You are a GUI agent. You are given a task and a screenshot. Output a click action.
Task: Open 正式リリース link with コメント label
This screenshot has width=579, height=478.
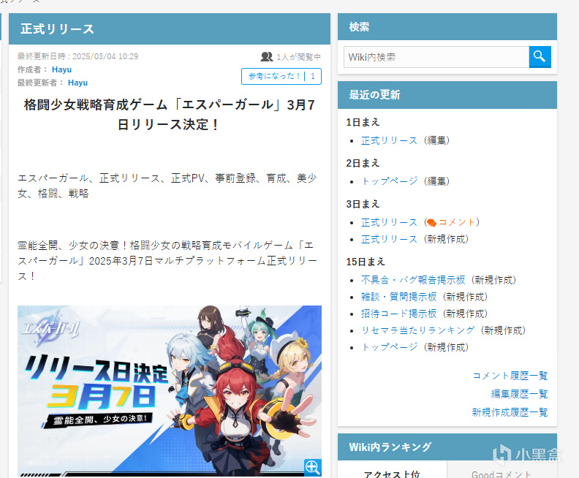click(x=389, y=223)
